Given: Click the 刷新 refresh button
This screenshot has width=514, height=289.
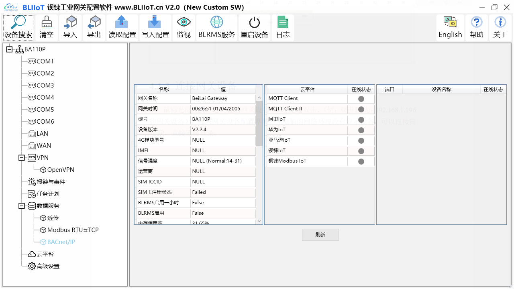Looking at the screenshot, I should click(320, 234).
